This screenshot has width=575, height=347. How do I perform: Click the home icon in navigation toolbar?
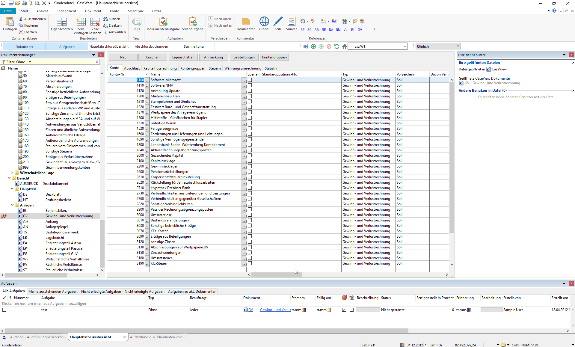(345, 46)
